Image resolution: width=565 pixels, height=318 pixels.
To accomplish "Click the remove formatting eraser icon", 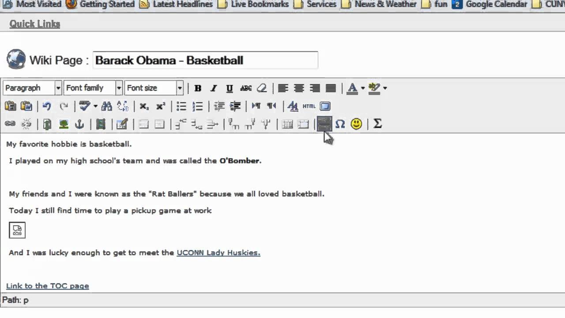I will [x=262, y=88].
